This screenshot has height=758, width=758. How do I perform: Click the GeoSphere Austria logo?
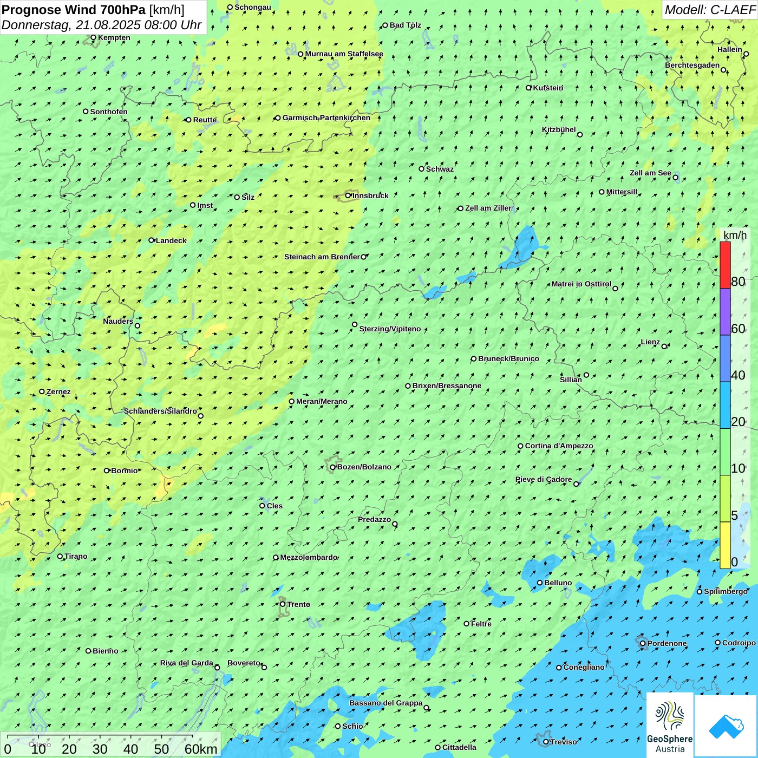[670, 726]
